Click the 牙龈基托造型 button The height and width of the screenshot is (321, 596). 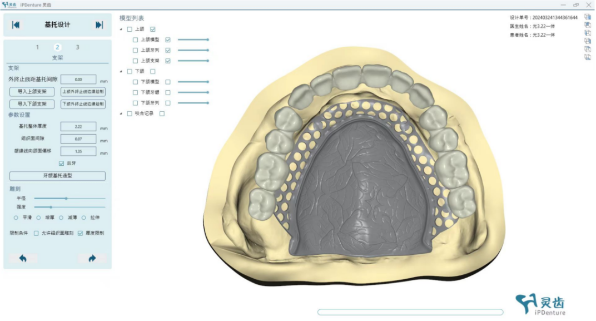[x=58, y=176]
